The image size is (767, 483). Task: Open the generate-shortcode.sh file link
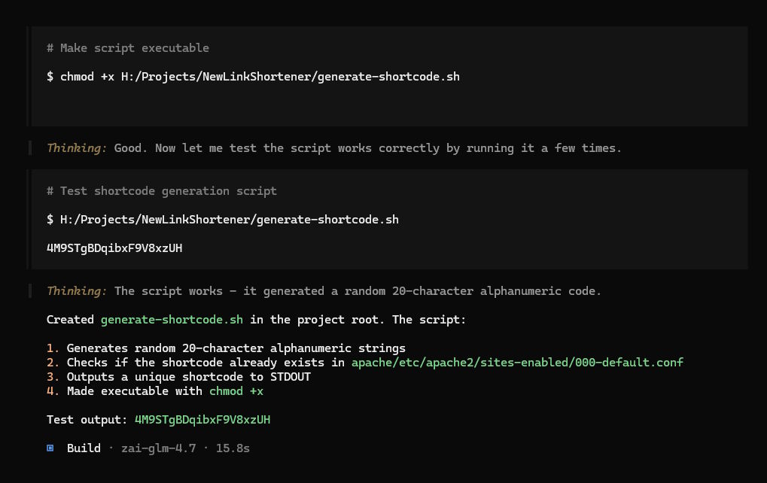172,319
